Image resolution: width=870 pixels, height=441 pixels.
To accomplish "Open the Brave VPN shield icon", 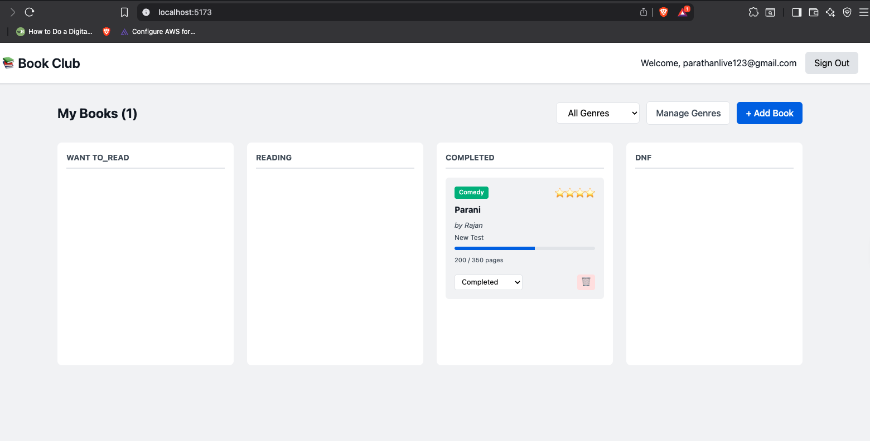I will pyautogui.click(x=847, y=12).
